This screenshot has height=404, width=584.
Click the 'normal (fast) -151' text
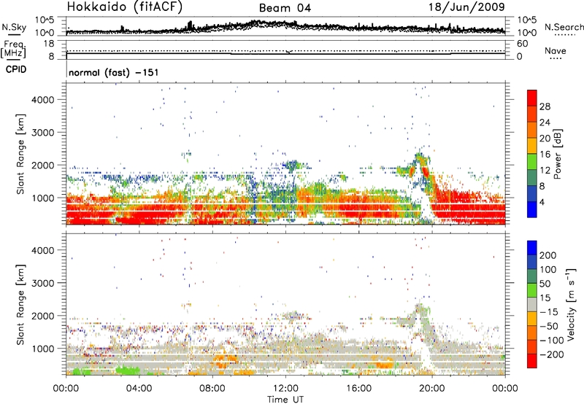click(x=114, y=72)
